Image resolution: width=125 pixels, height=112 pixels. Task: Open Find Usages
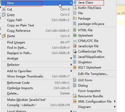pos(37,42)
